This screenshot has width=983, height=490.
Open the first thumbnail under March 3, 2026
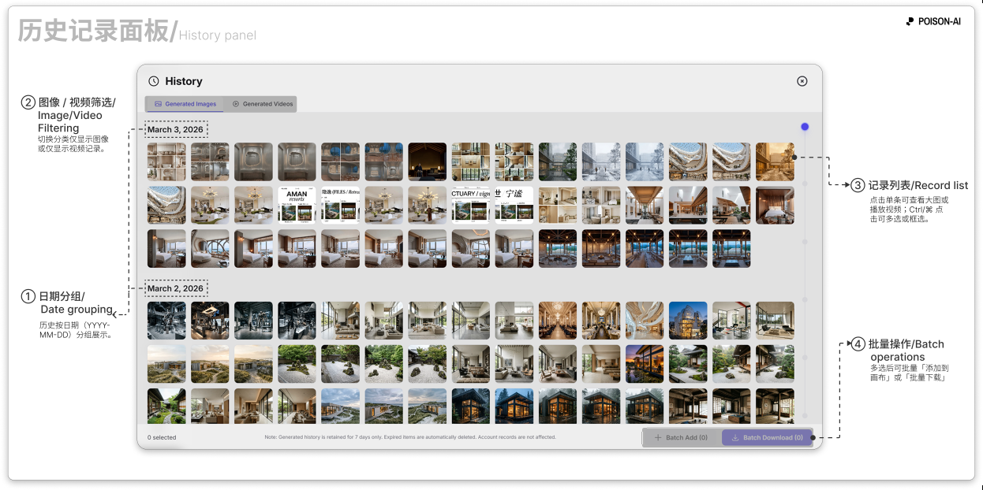click(x=166, y=161)
